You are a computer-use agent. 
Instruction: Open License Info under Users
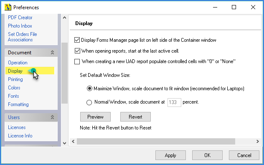pos(20,136)
